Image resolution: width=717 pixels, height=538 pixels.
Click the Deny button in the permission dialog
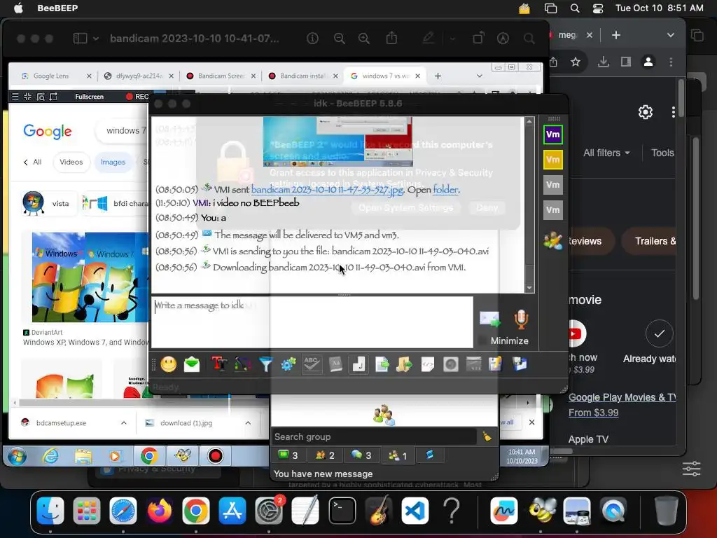(x=487, y=207)
